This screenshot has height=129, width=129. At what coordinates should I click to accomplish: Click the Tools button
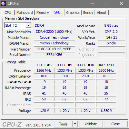[63, 124]
